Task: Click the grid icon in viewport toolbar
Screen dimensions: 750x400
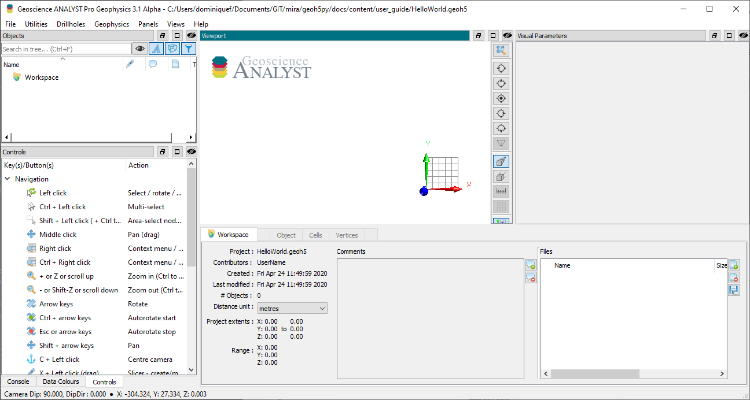Action: pos(501,206)
